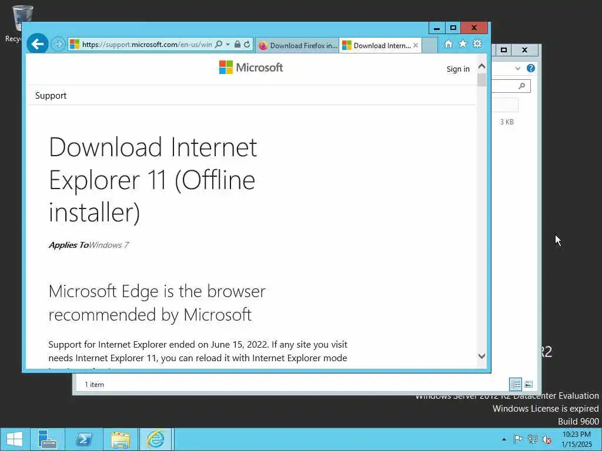Click Internet Explorer taskbar icon
The width and height of the screenshot is (602, 451).
coord(156,439)
